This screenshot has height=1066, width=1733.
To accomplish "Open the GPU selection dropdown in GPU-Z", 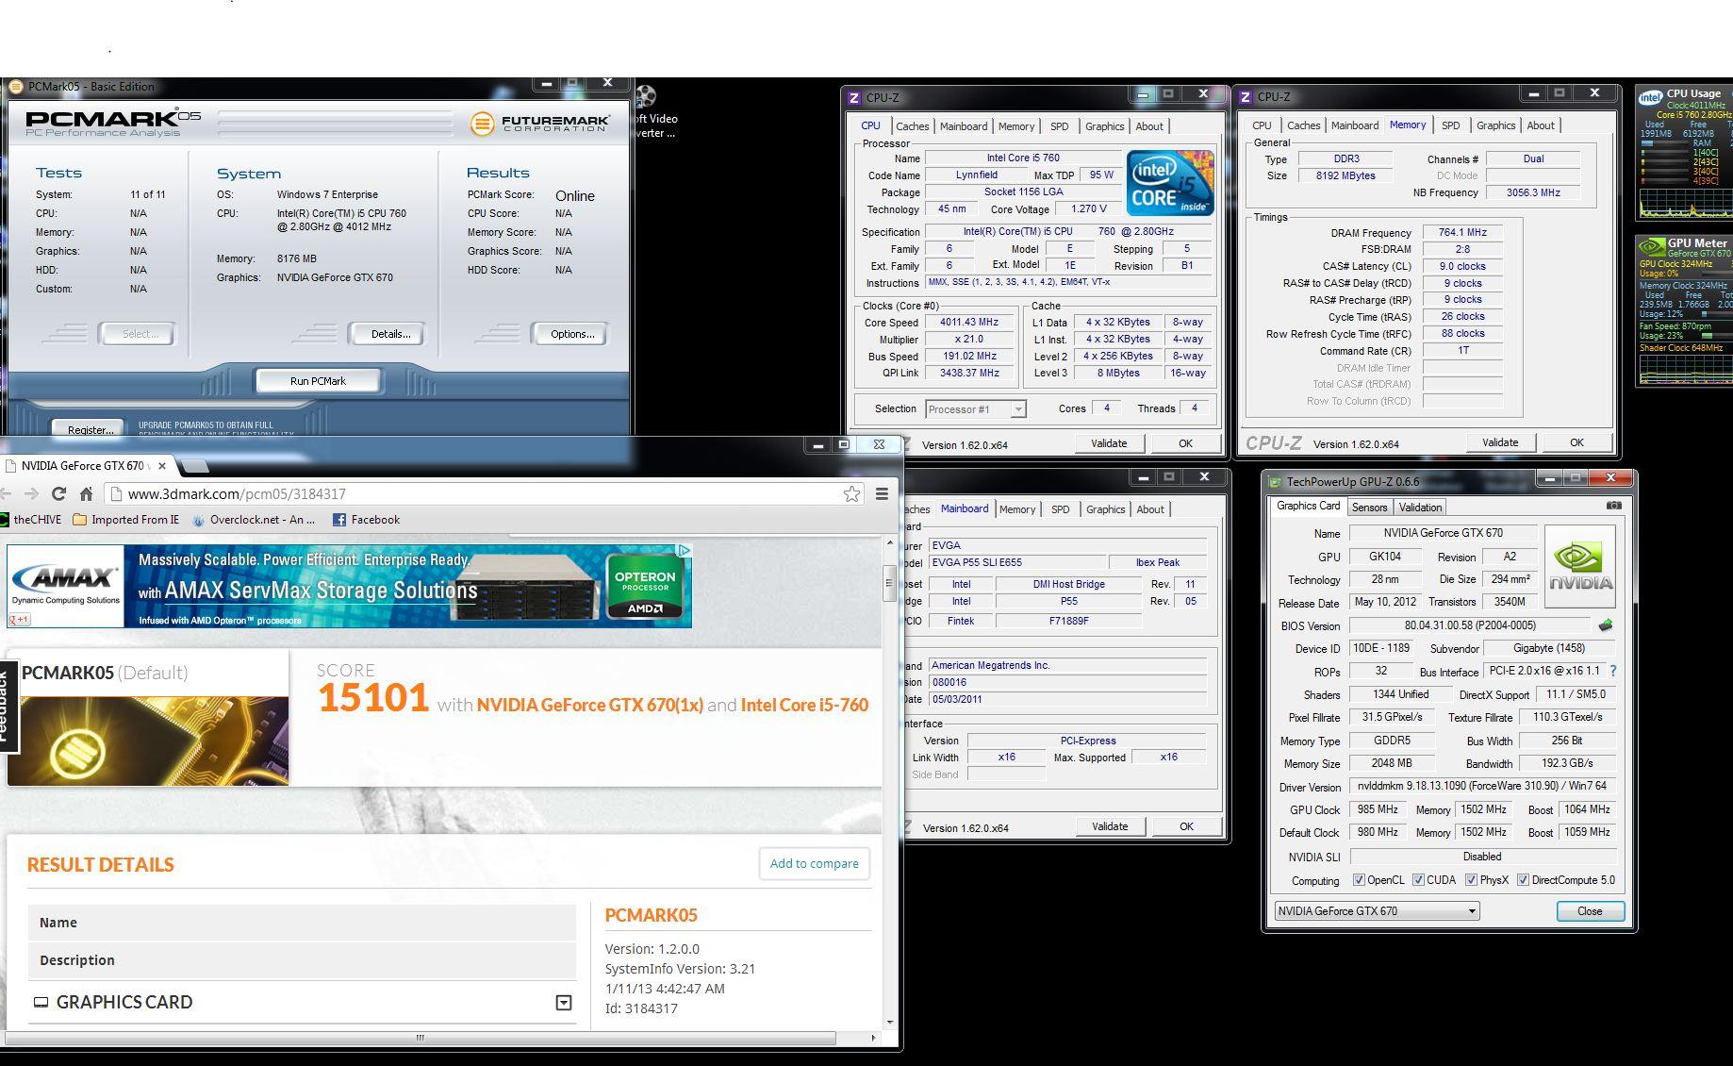I will click(x=1377, y=911).
